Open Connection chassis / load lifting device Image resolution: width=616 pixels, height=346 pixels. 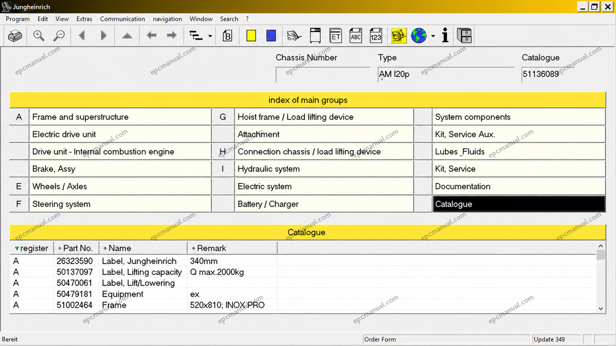coord(324,152)
